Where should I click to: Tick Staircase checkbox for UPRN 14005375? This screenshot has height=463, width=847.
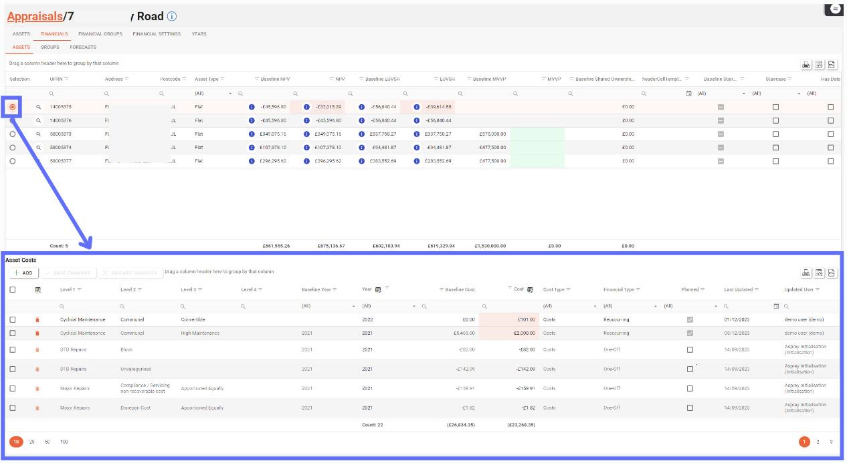point(775,107)
